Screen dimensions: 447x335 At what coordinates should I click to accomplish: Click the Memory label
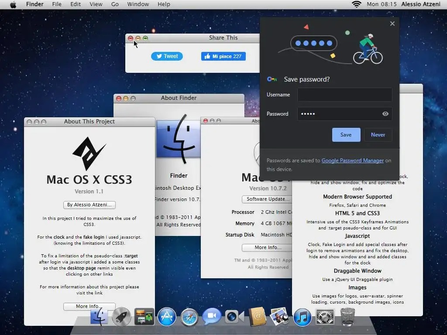coord(245,224)
